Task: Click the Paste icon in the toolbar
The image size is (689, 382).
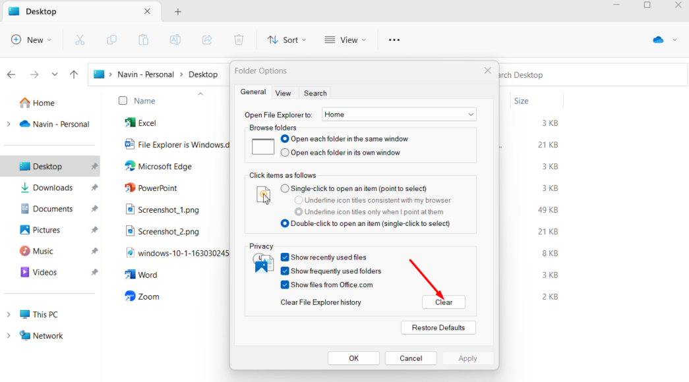Action: pyautogui.click(x=143, y=40)
